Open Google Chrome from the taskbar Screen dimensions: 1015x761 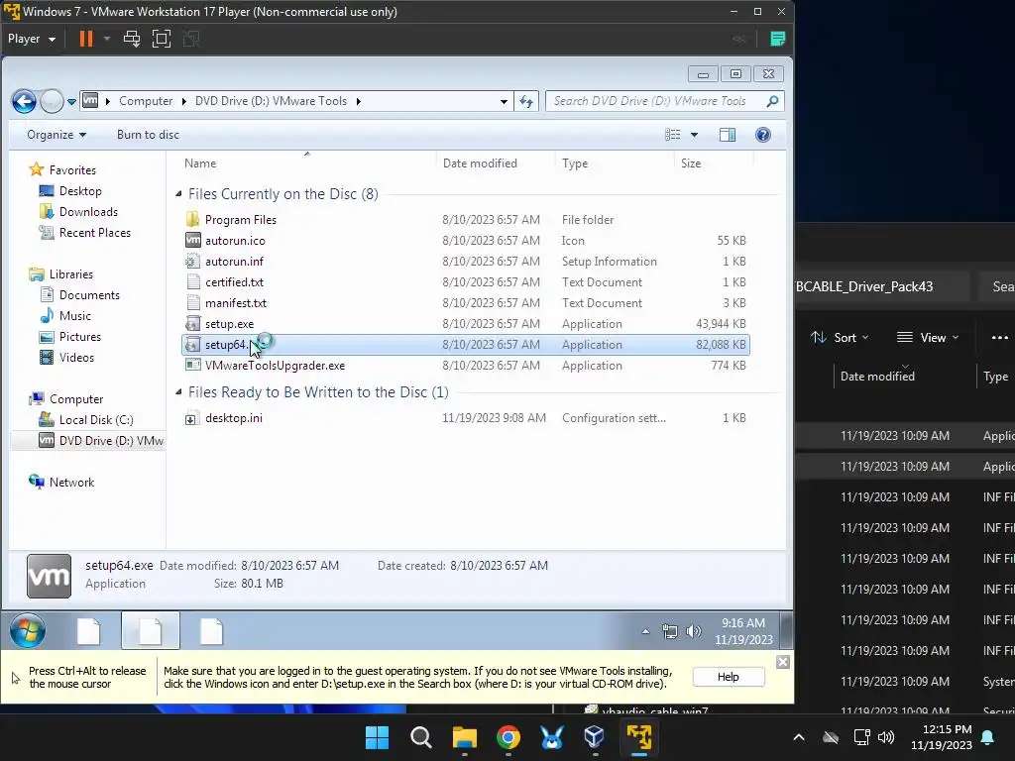[508, 737]
